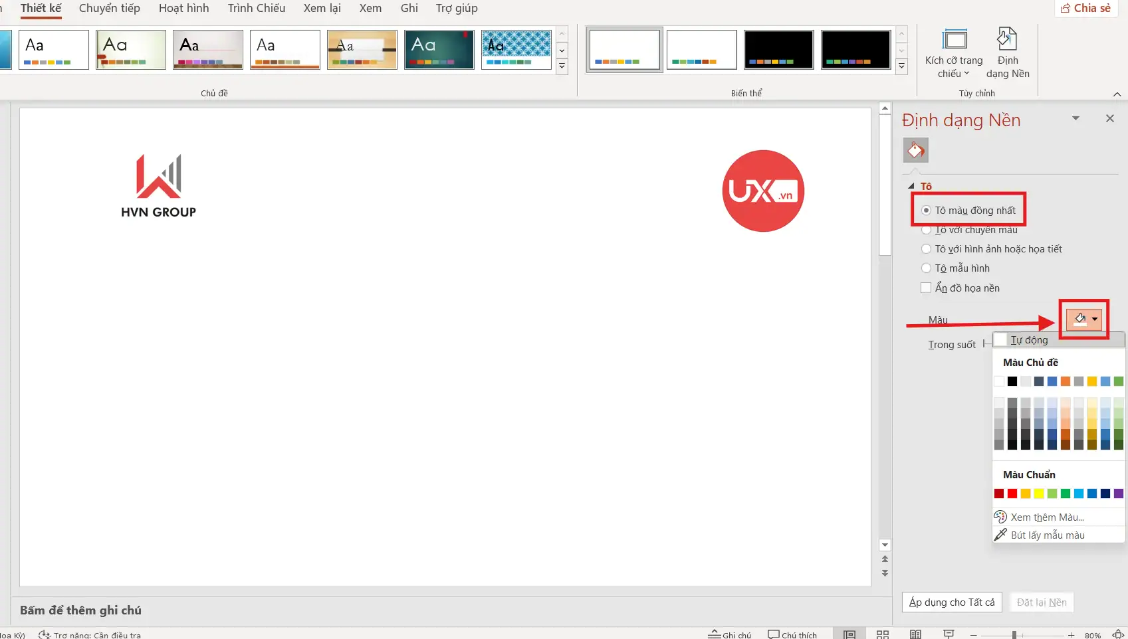Click the Định dạng Nền ribbon icon
This screenshot has width=1128, height=639.
[x=1007, y=41]
